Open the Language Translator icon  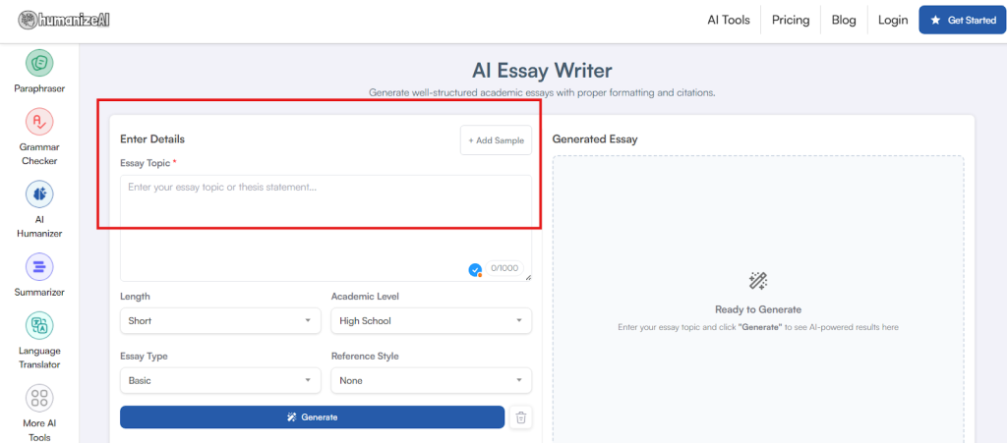pyautogui.click(x=39, y=325)
